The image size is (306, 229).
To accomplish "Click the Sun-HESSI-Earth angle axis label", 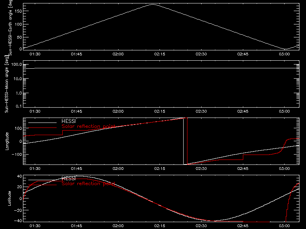I will [x=10, y=28].
